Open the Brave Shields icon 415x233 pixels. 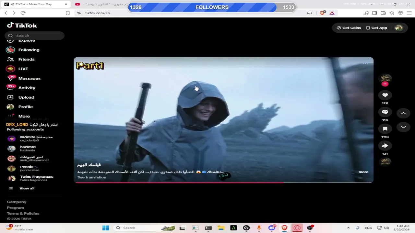322,13
